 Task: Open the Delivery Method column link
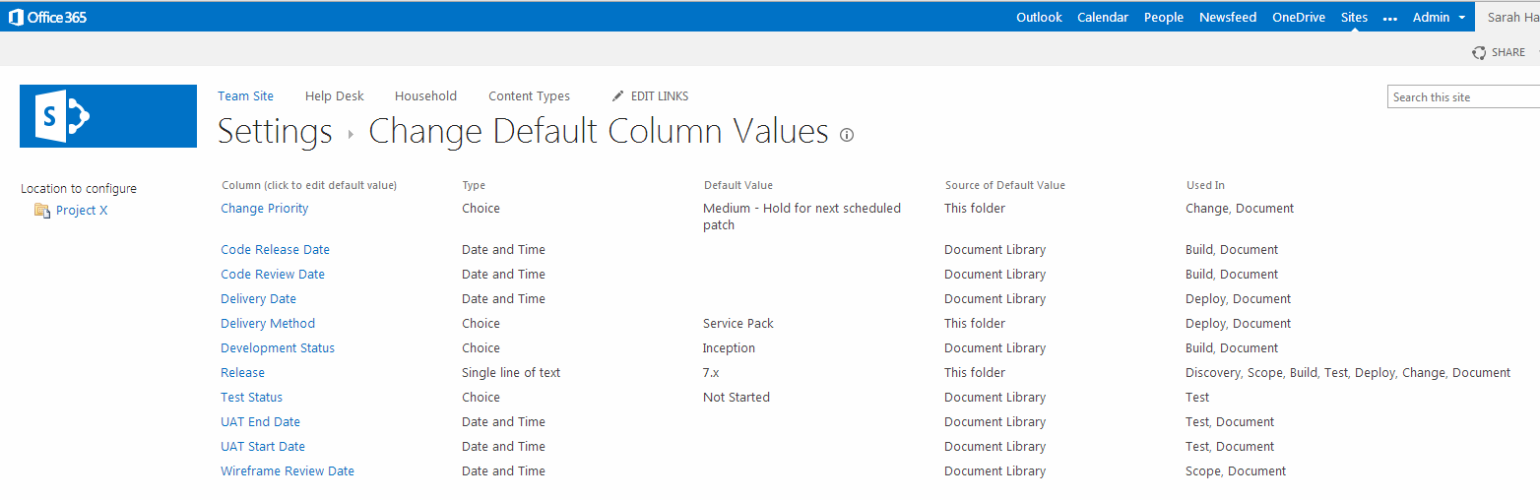click(x=268, y=324)
